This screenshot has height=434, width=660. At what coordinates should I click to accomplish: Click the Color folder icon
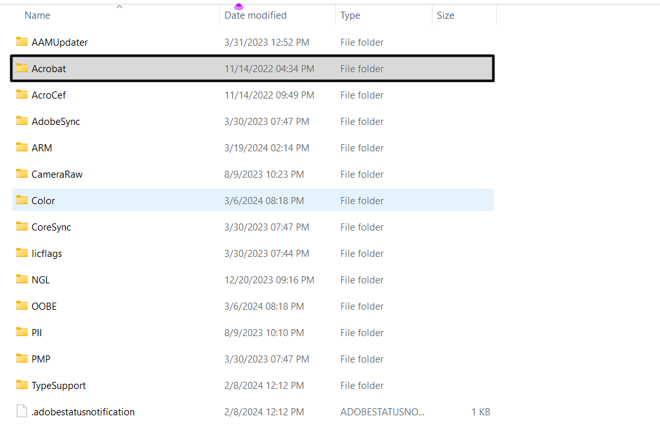22,200
